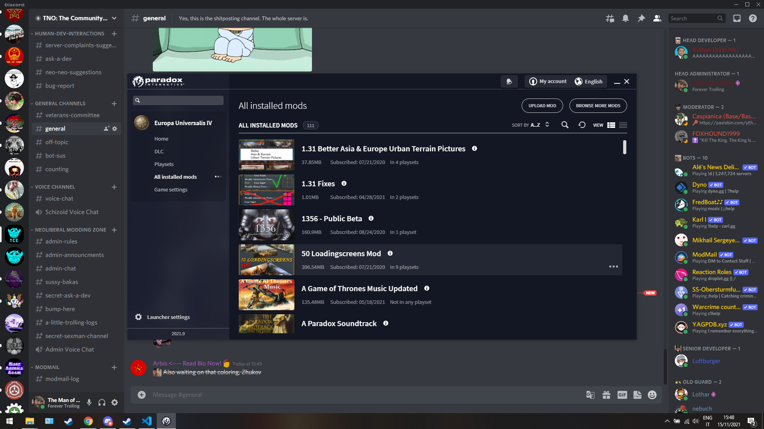The image size is (764, 429).
Task: Open the three-dot menu on 50 Loadingscreens Mod
Action: (x=613, y=266)
